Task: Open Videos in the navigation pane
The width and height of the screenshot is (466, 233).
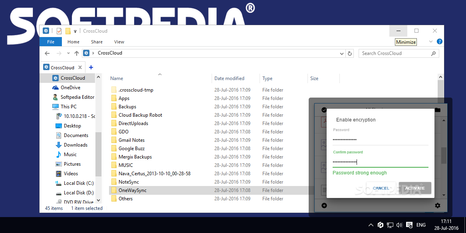Action: (71, 173)
